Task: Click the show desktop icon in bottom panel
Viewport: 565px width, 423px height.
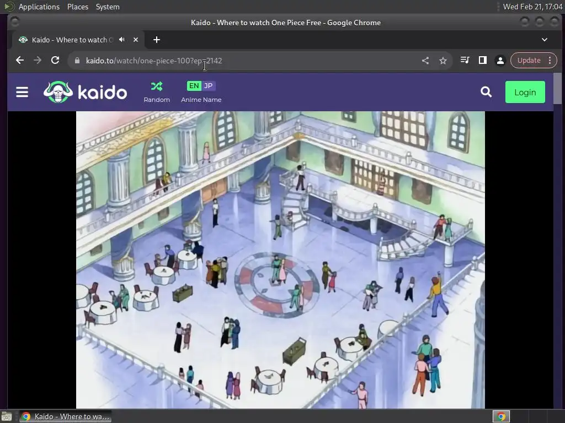Action: click(x=7, y=416)
